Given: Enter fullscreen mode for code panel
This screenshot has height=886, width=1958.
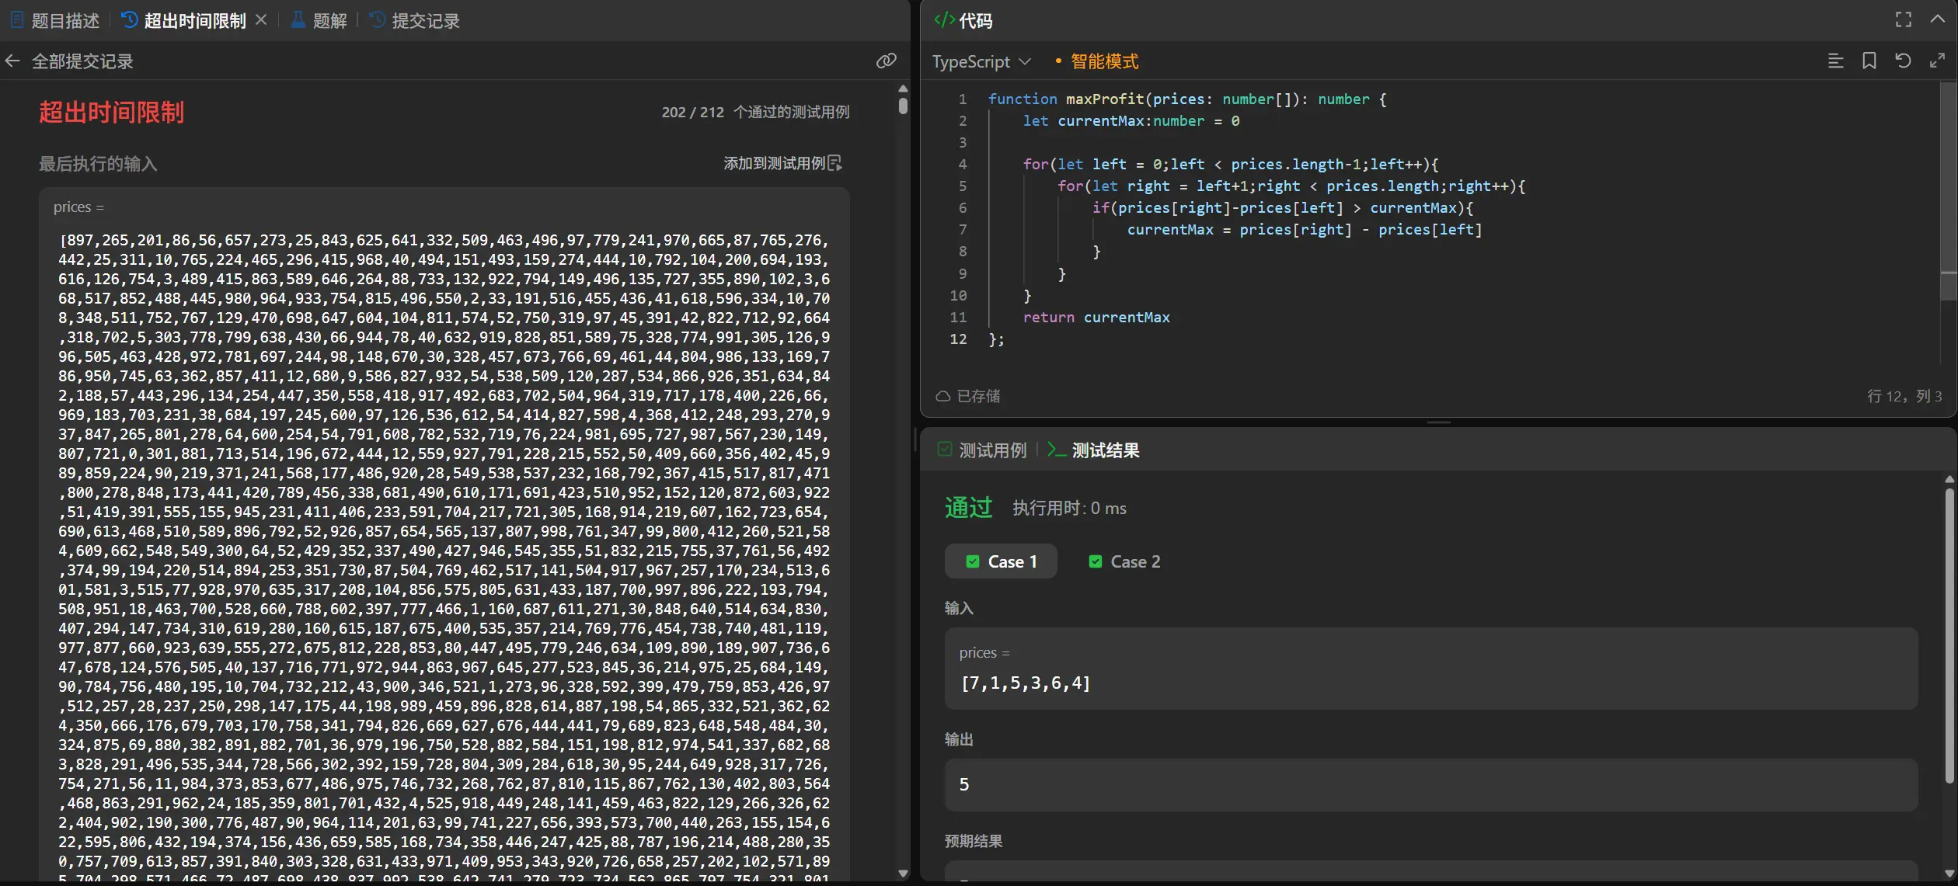Looking at the screenshot, I should (1904, 20).
